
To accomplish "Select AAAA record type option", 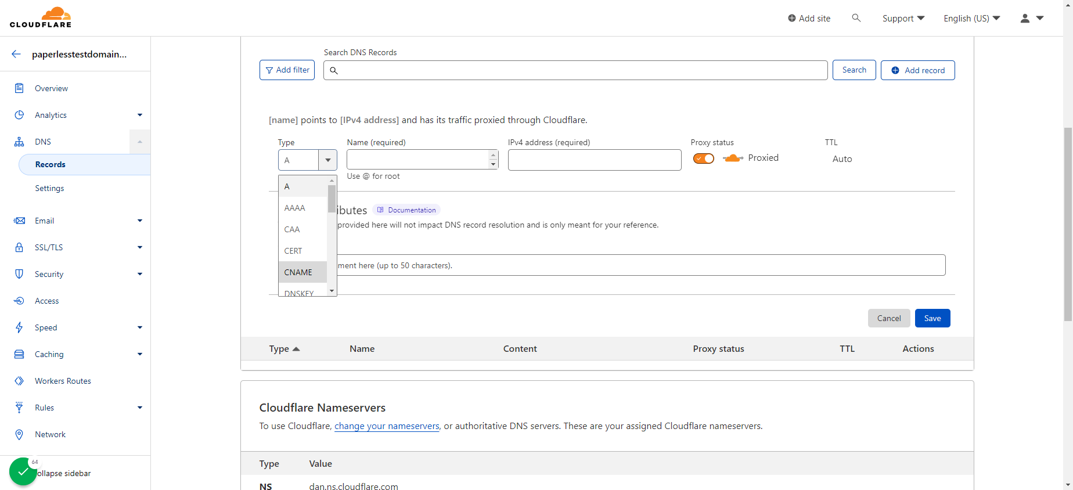I will 303,208.
